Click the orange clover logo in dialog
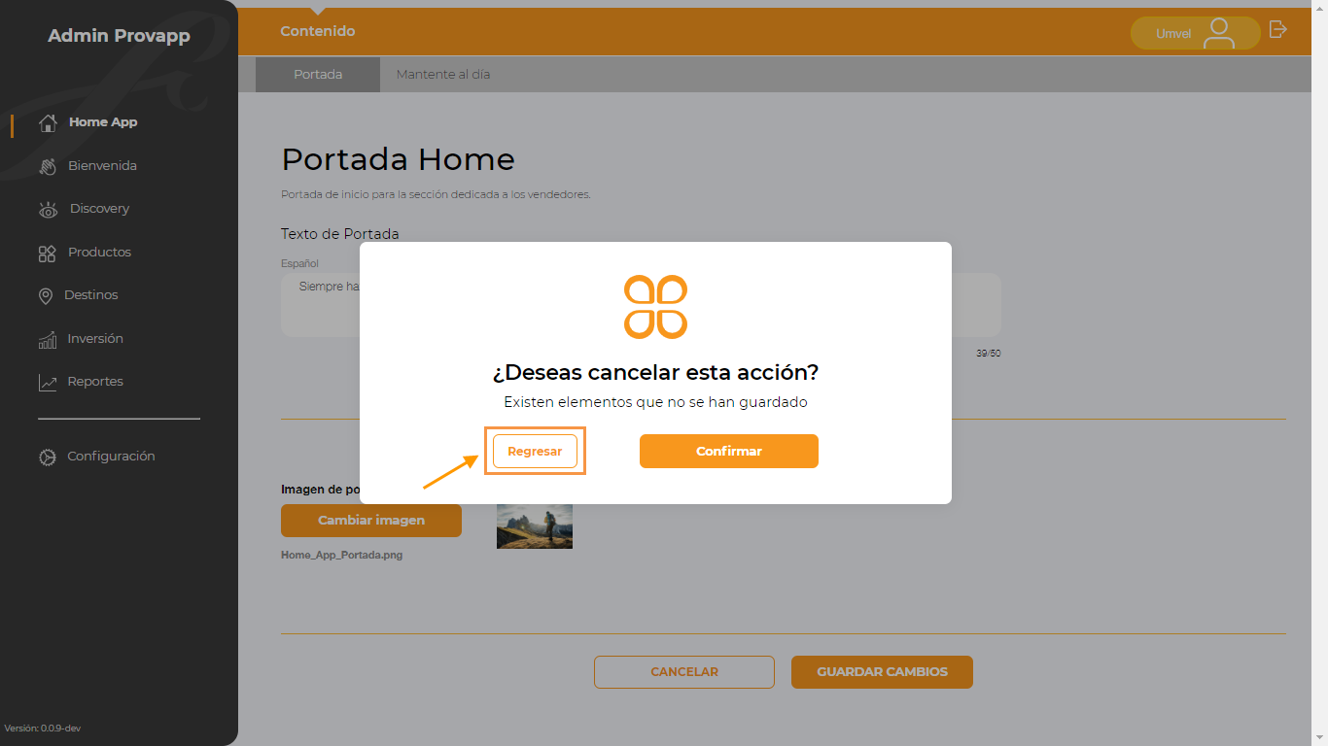This screenshot has height=746, width=1328. (x=655, y=307)
